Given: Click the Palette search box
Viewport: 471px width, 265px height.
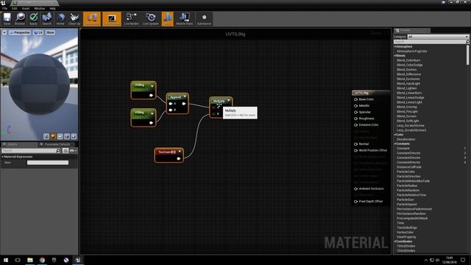Looking at the screenshot, I should click(x=431, y=42).
